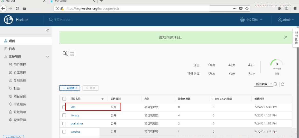Open a new browser tab
Image resolution: width=299 pixels, height=138 pixels.
click(x=101, y=1)
